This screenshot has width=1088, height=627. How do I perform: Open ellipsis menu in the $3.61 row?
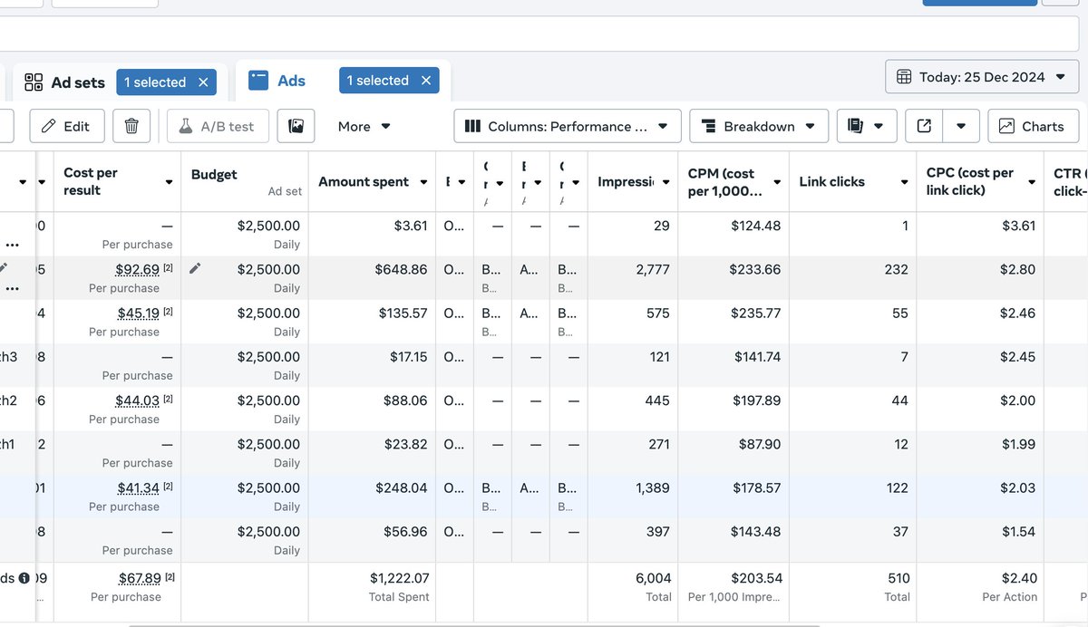pos(12,245)
